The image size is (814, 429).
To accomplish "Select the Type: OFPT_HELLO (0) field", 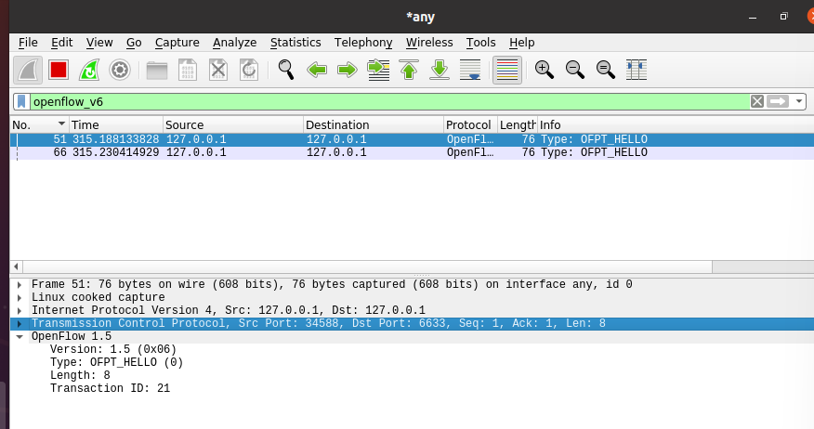I will [x=116, y=362].
